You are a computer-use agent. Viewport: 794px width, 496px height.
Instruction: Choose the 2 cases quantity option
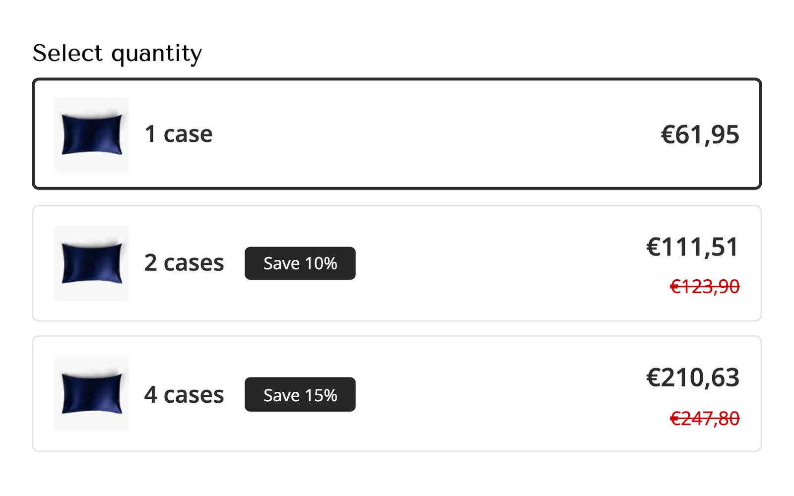pos(397,263)
